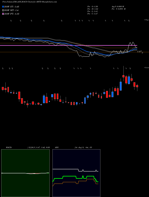Click the DOW PT: 1.53 label
This screenshot has height=197, width=149.
click(x=12, y=14)
